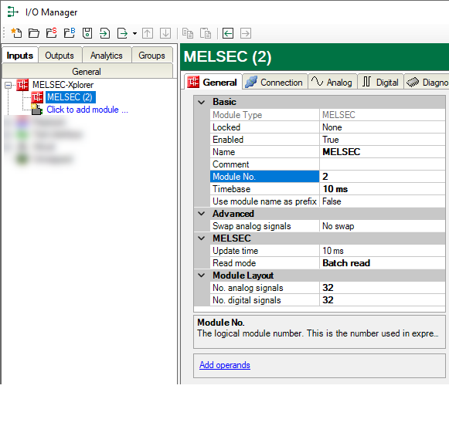449x426 pixels.
Task: Select the Swap analog signals value
Action: pyautogui.click(x=383, y=226)
